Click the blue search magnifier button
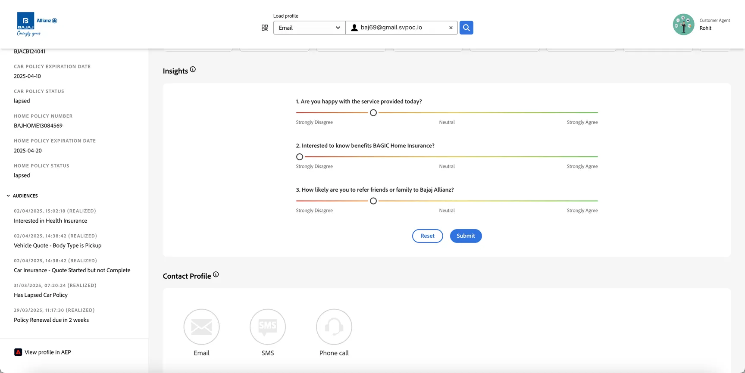 466,28
